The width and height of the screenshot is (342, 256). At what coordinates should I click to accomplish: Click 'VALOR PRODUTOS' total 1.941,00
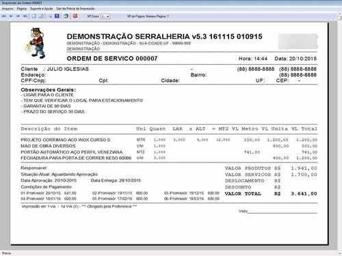click(304, 169)
